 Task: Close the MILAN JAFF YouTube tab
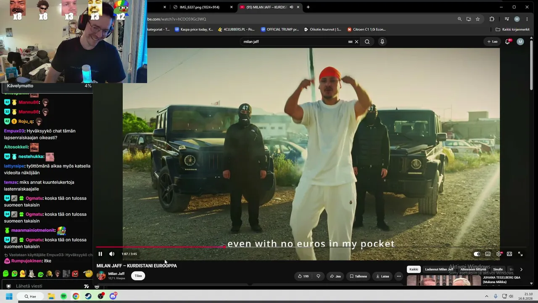pos(298,7)
